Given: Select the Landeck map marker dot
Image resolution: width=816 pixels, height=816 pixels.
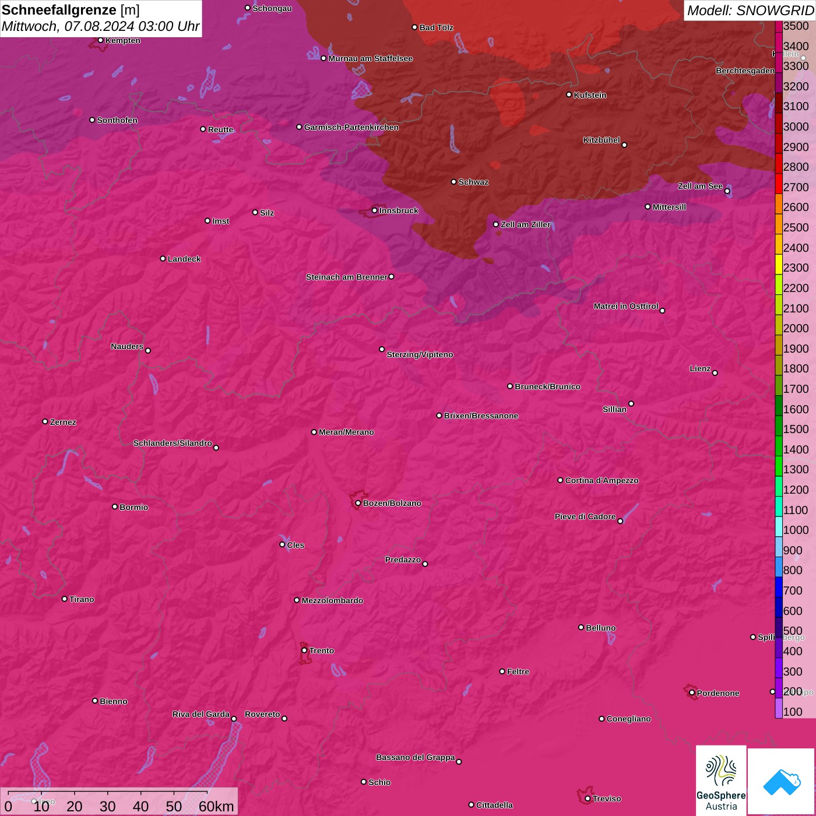Looking at the screenshot, I should pyautogui.click(x=163, y=258).
